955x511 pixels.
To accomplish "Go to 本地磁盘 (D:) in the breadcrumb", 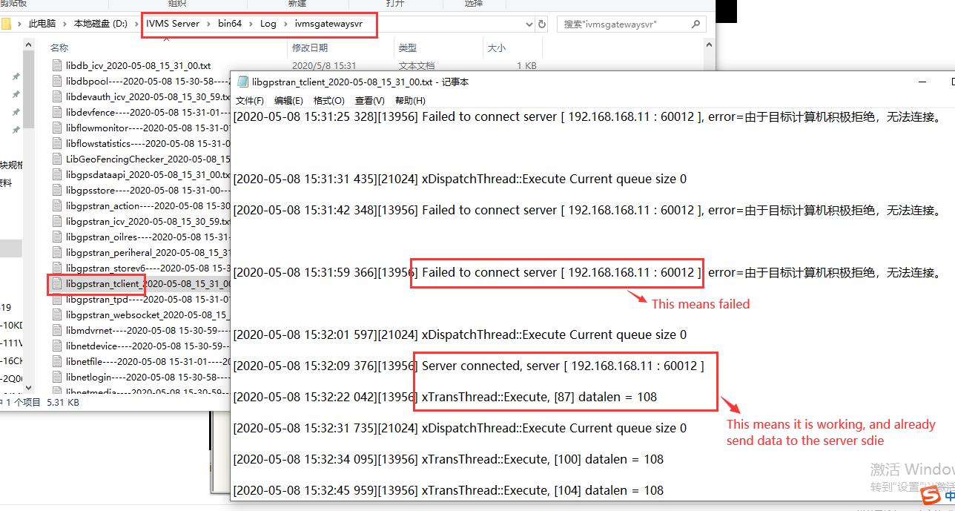I will tap(101, 24).
